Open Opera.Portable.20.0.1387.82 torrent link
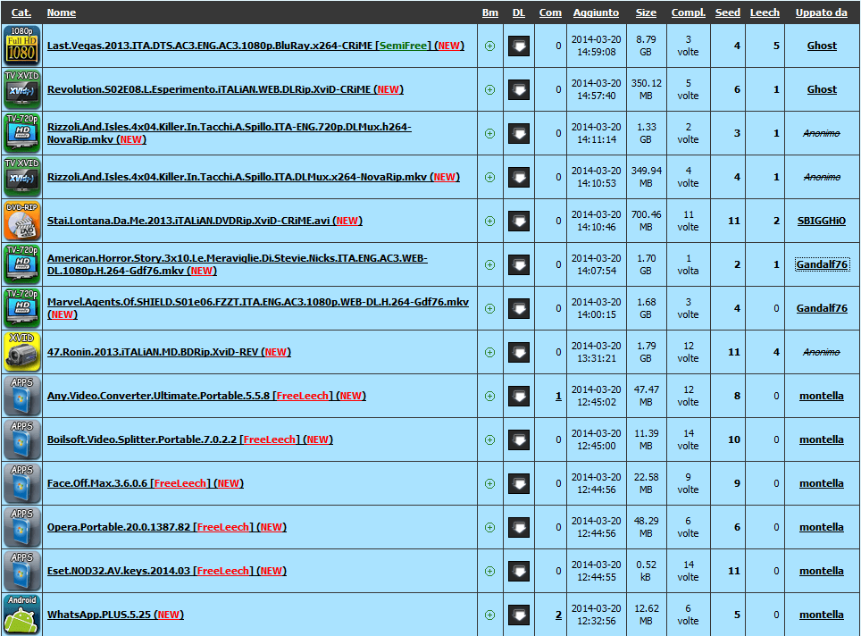 pyautogui.click(x=166, y=527)
